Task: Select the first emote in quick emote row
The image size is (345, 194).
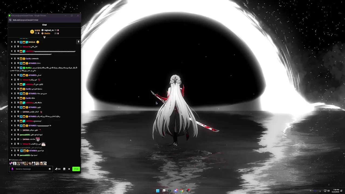Action: click(x=11, y=163)
